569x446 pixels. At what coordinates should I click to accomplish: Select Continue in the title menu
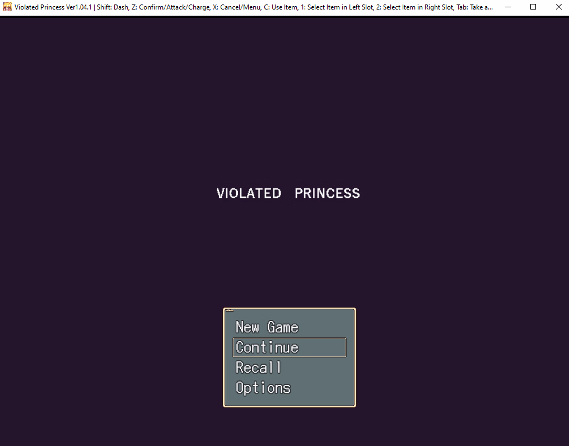point(289,347)
